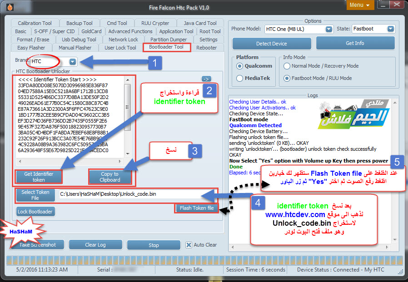Image resolution: width=408 pixels, height=282 pixels.
Task: Click the Logs panel vertical scrollbar
Action: pos(395,171)
